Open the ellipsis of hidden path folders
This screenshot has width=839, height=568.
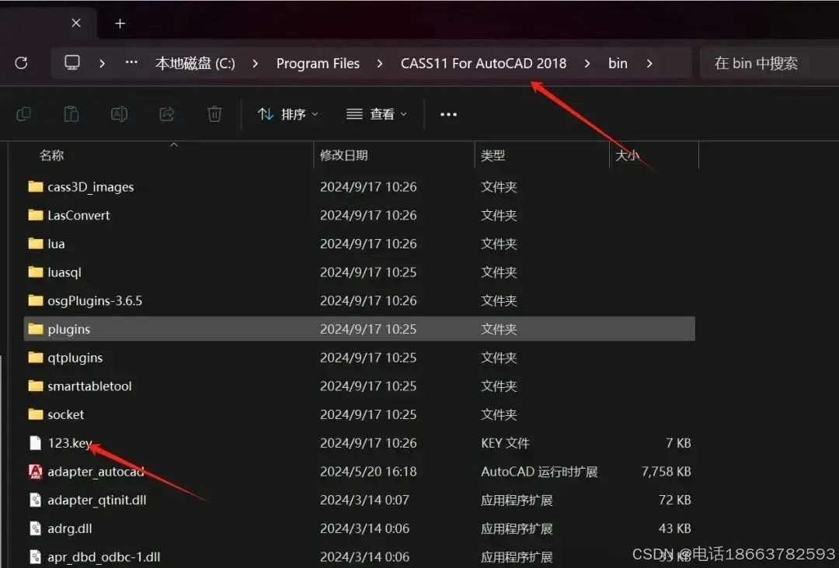pos(131,63)
